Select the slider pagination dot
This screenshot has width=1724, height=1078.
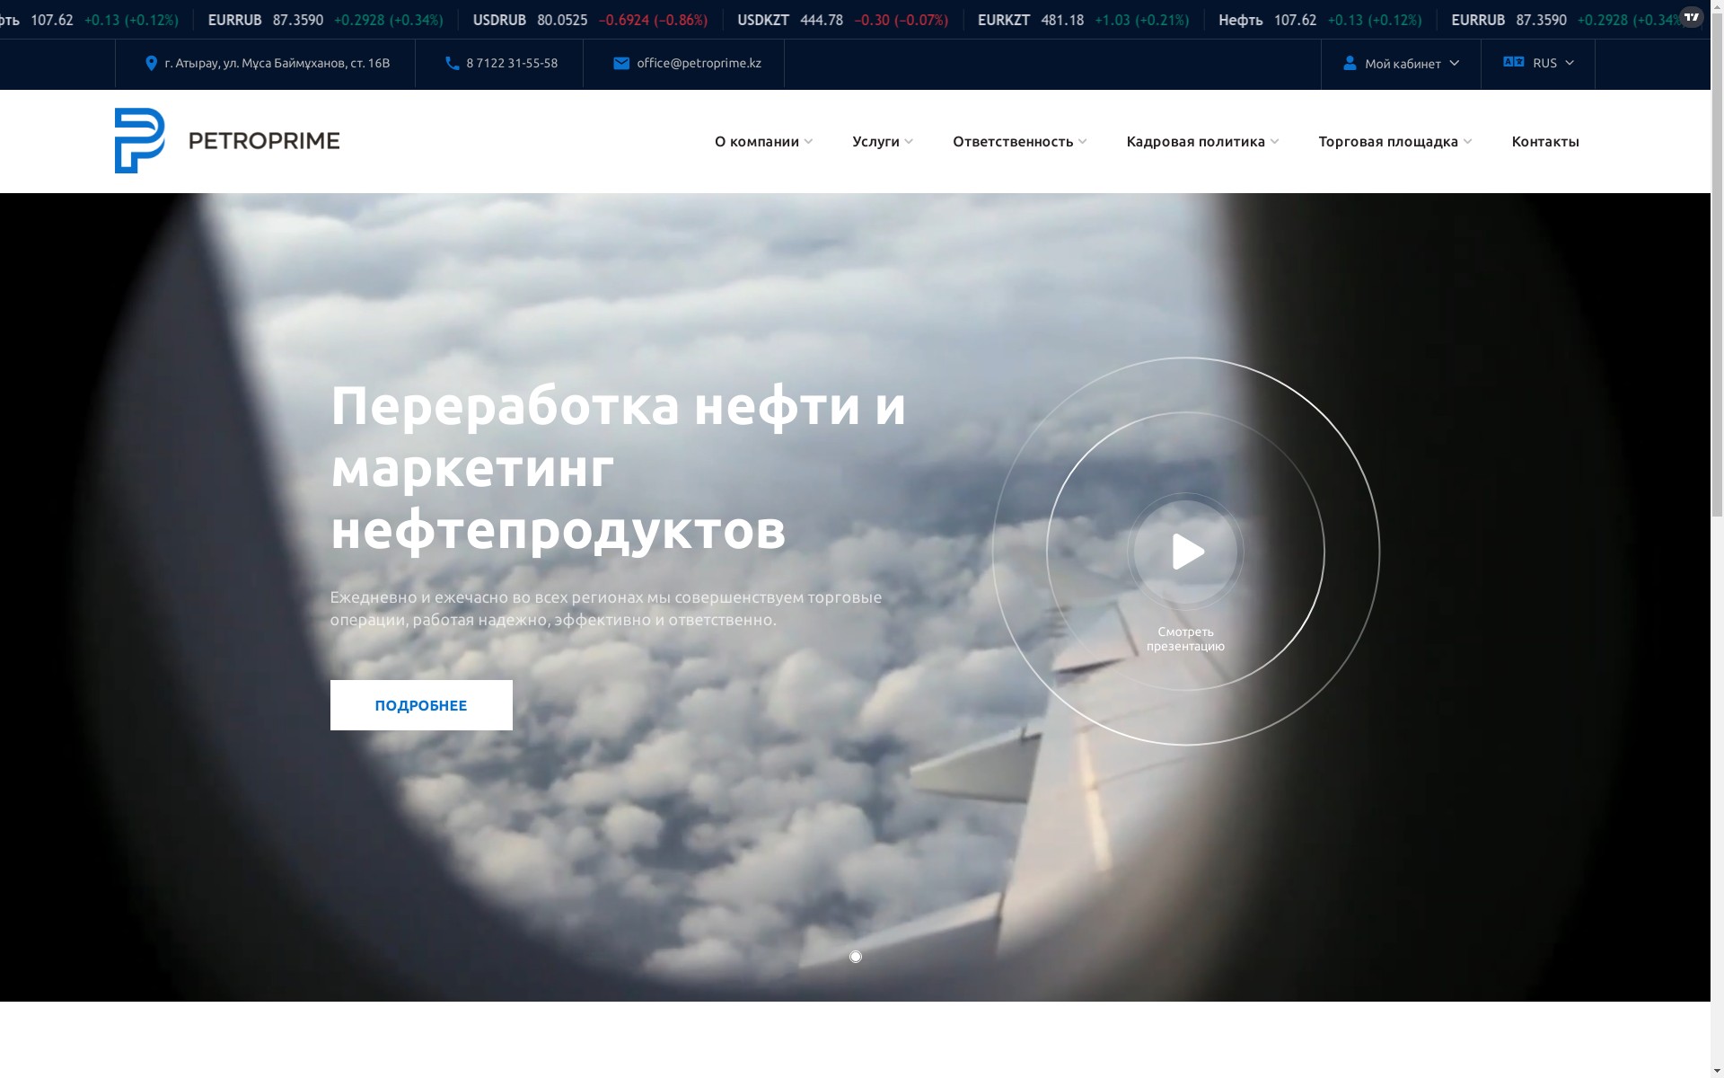855,957
